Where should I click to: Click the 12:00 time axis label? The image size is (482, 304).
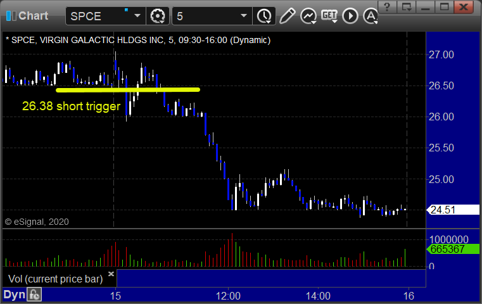point(228,296)
